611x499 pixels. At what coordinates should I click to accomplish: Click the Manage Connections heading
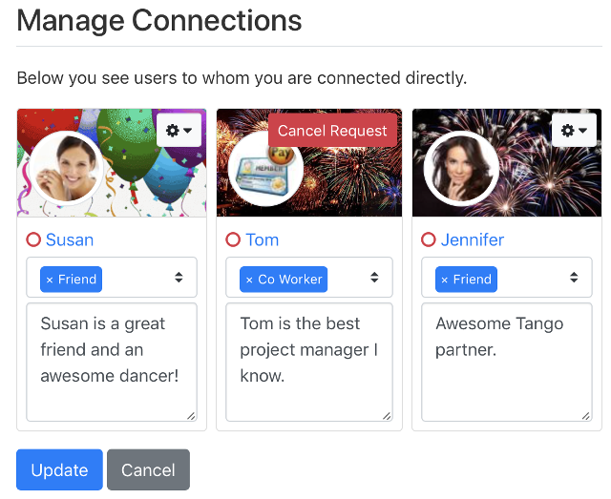[x=159, y=21]
